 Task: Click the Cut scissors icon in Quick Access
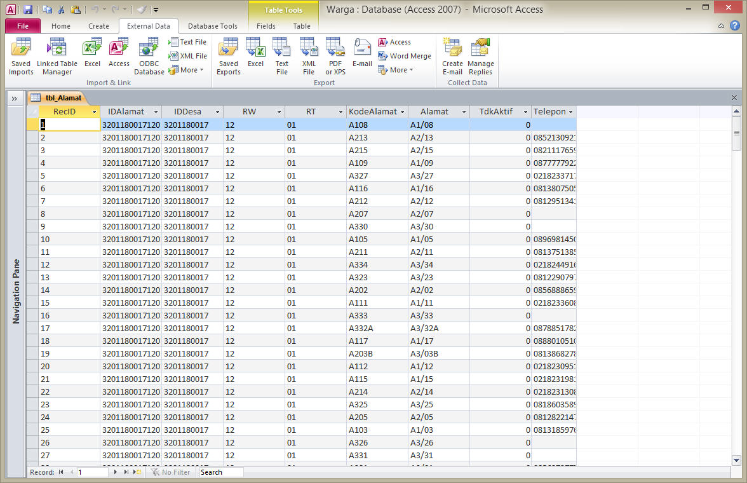tap(61, 10)
